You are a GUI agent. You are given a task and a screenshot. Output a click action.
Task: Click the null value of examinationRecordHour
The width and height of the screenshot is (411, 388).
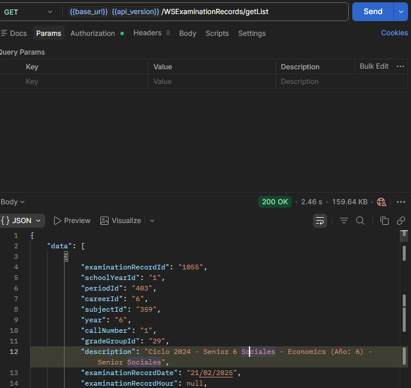coord(195,383)
